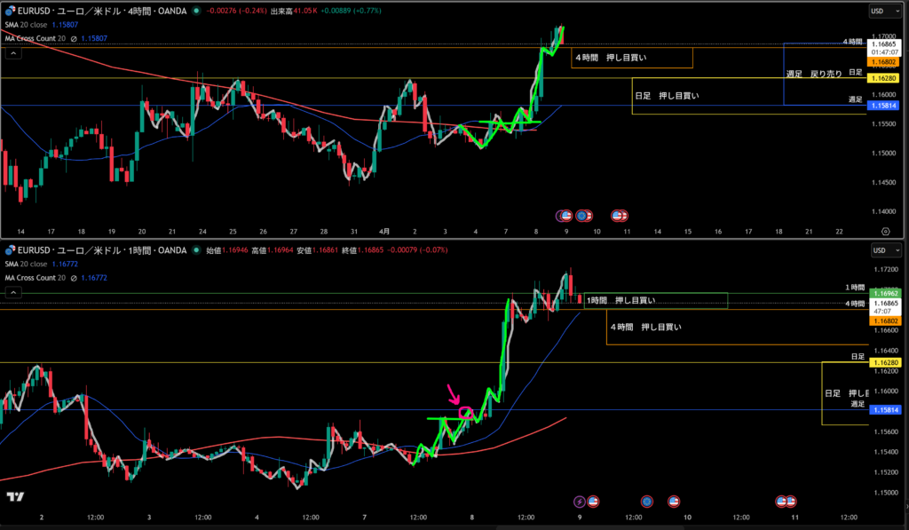
Task: Click green market status dot on 4-hour chart
Action: click(197, 12)
